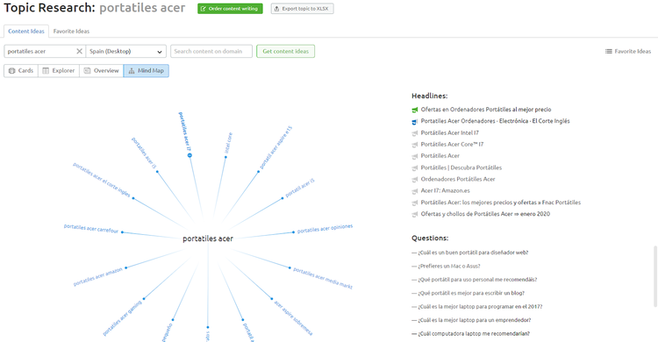658x342 pixels.
Task: Click megaphone icon beside Ofertas y chollos headline
Action: pyautogui.click(x=415, y=215)
